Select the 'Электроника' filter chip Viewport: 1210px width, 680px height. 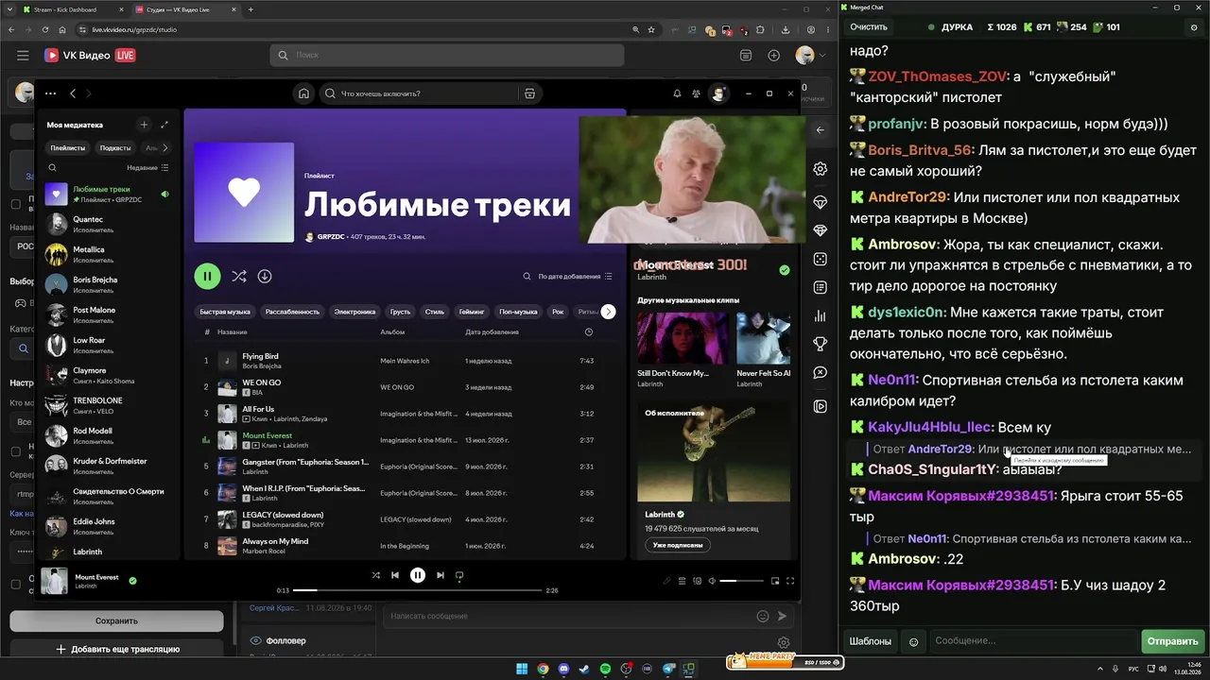click(355, 312)
